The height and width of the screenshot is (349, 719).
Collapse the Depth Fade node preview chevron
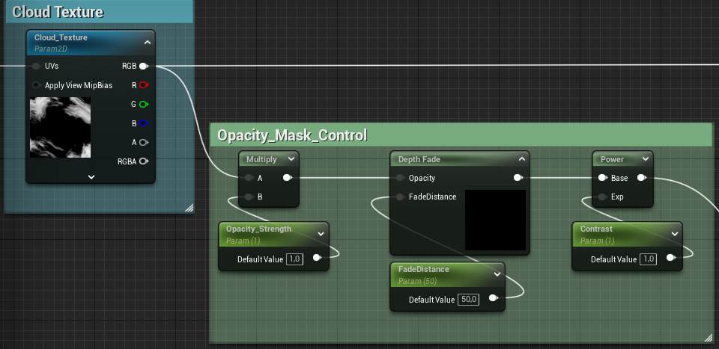coord(521,159)
